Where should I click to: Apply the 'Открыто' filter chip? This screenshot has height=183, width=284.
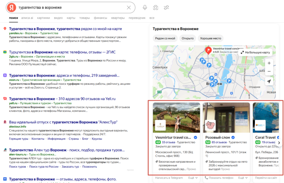[188, 38]
